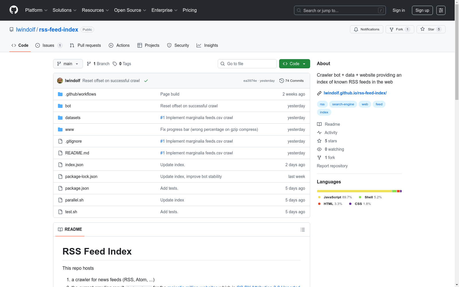Click the rss topic tag
This screenshot has height=287, width=459.
(x=322, y=104)
